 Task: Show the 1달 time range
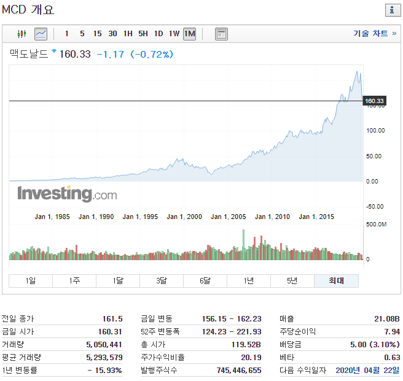[x=118, y=280]
